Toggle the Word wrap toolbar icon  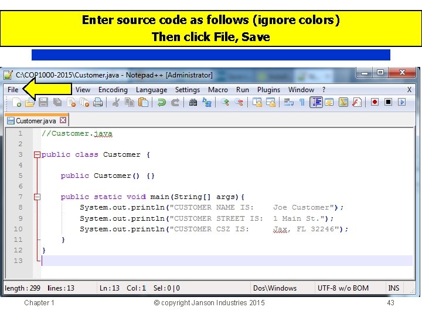pyautogui.click(x=289, y=102)
